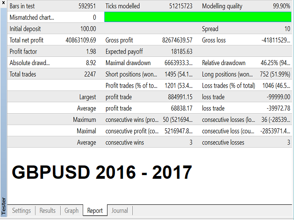Select the Mismatched chart... label
Image resolution: width=294 pixels, height=220 pixels.
[32, 17]
